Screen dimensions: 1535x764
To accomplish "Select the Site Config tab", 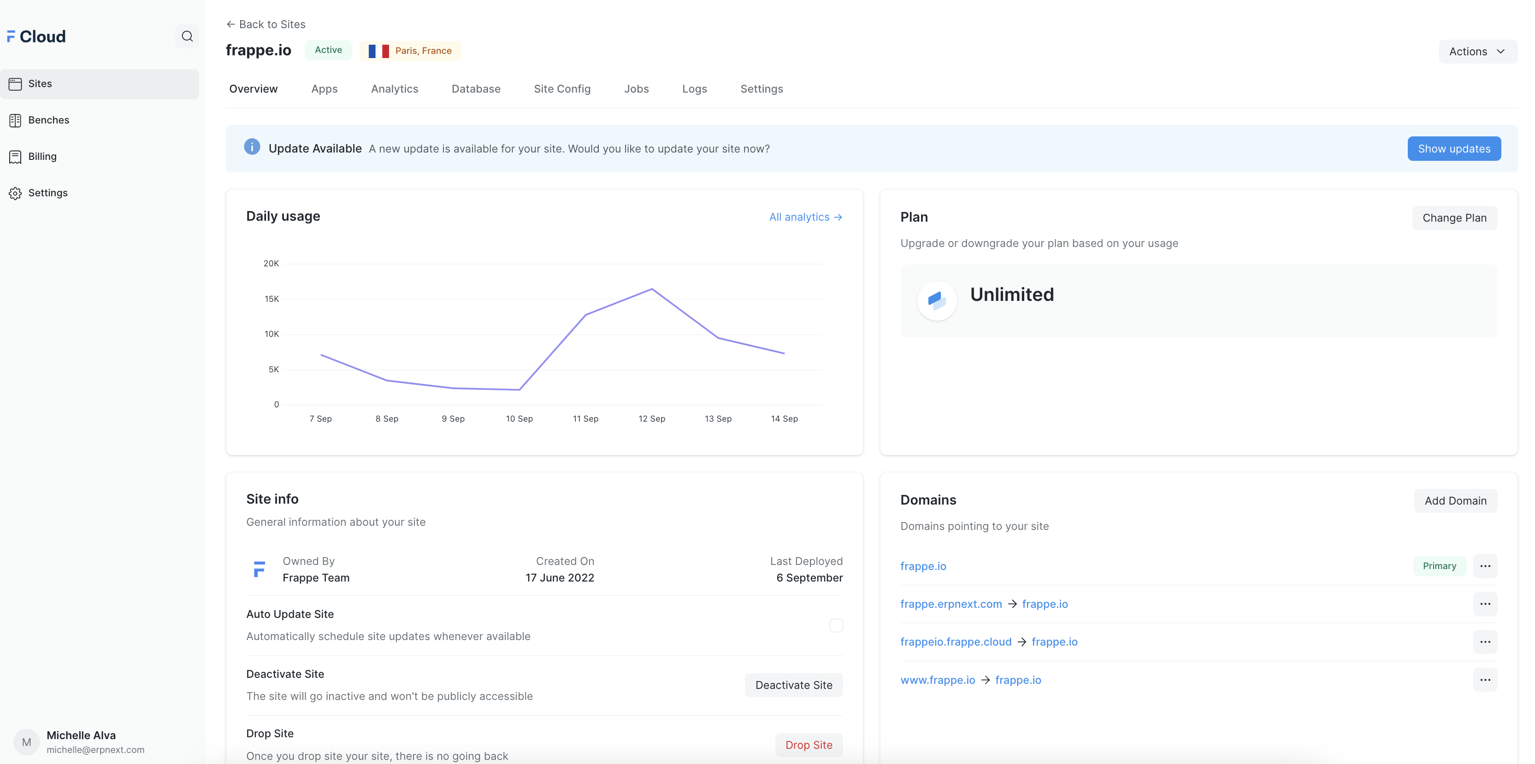I will point(562,89).
